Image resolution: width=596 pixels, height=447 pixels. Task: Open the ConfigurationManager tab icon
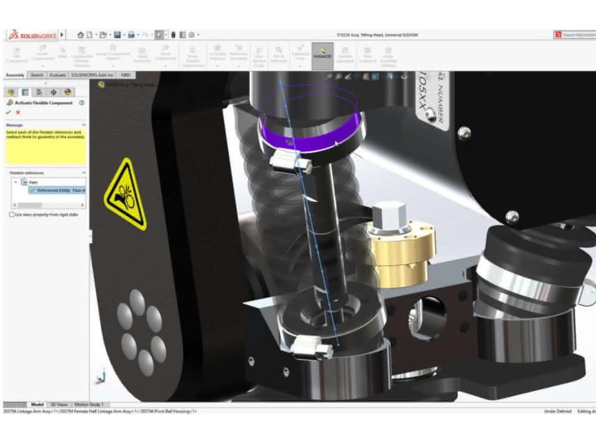click(39, 92)
